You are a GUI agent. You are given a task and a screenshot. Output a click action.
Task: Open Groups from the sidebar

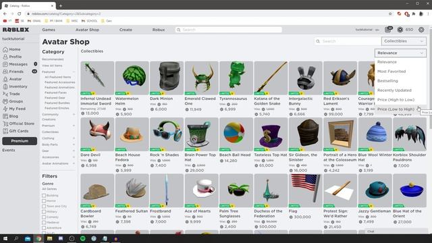click(13, 101)
